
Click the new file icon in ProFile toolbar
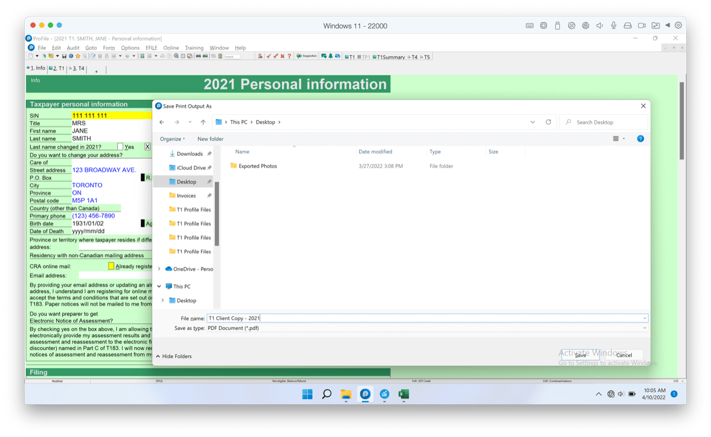coord(30,56)
